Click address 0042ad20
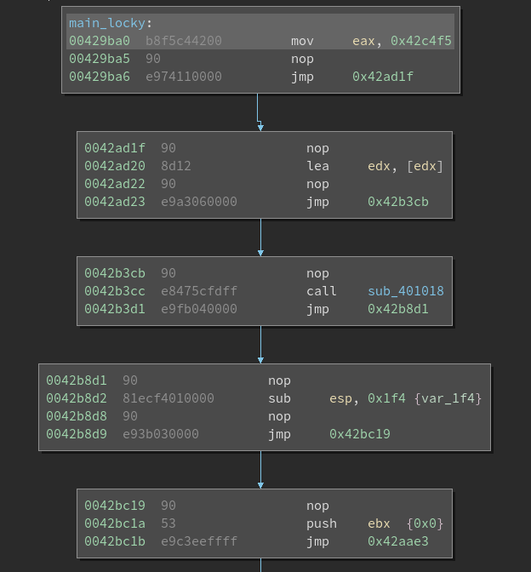 115,166
